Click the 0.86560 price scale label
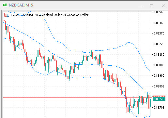 tap(159, 12)
